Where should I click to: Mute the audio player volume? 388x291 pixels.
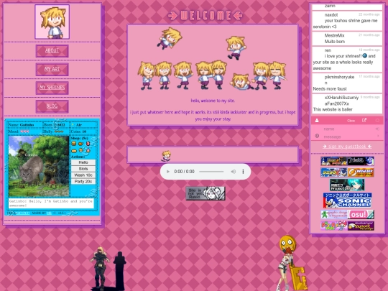pos(233,172)
